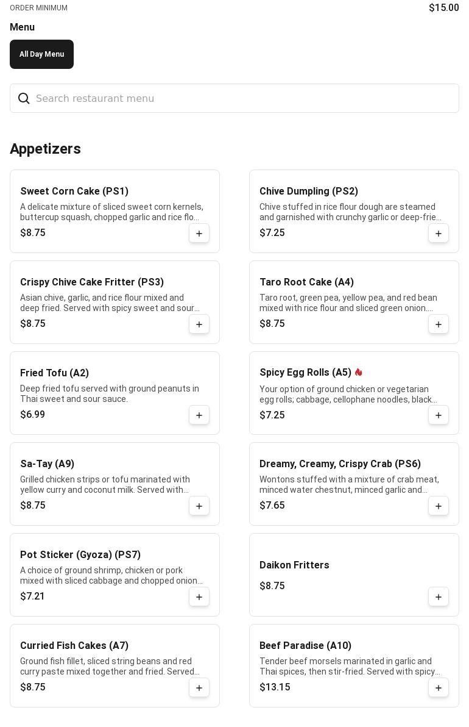Open the Beef Paradise (A10) item title
This screenshot has height=727, width=469.
pos(305,645)
